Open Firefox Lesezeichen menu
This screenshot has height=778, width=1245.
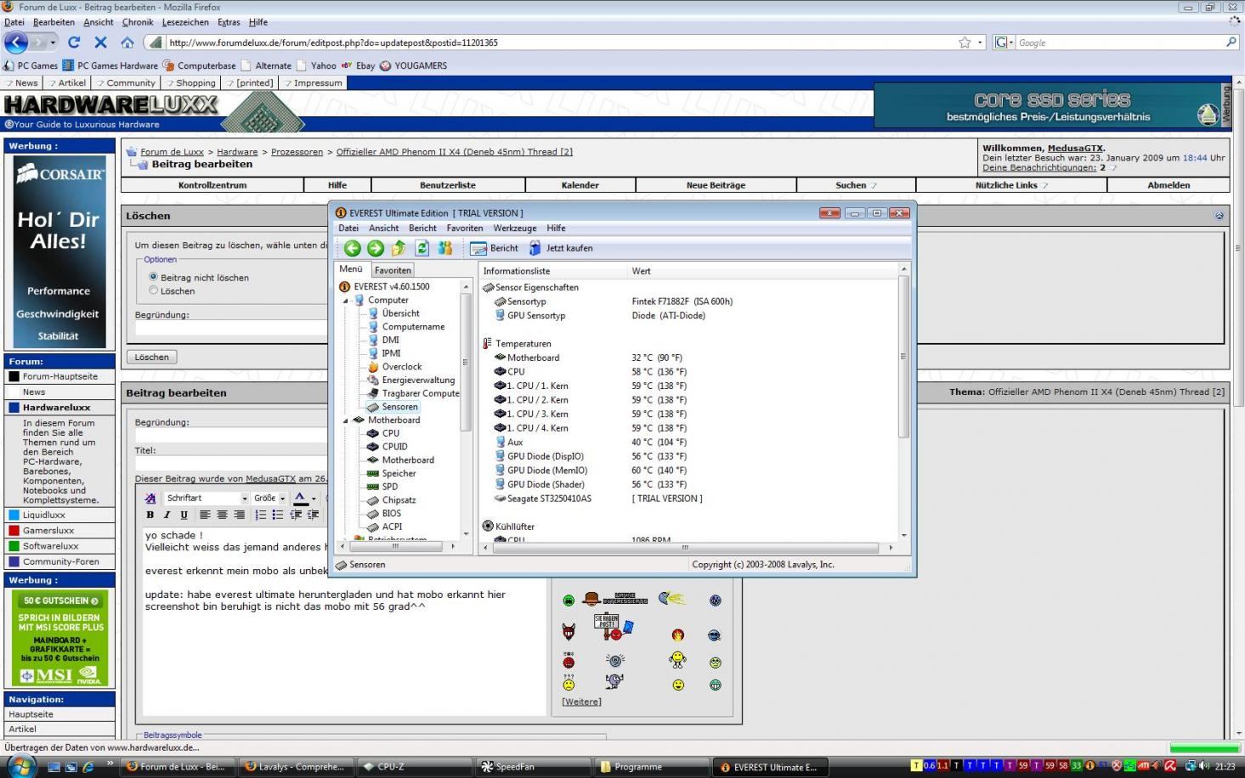coord(185,22)
